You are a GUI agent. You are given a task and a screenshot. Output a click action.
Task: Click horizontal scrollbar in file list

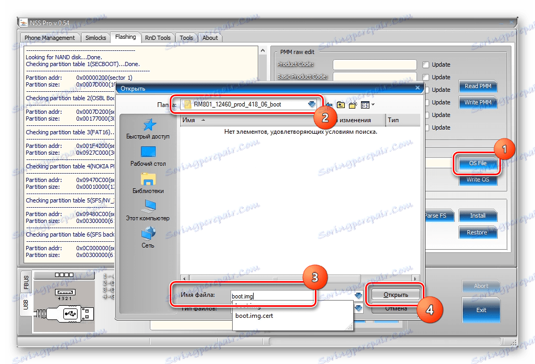click(x=275, y=279)
